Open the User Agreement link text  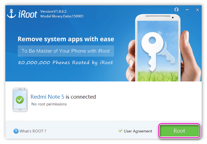(138, 131)
